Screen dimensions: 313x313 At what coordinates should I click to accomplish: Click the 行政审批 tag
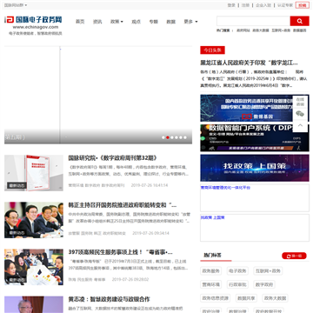point(237,284)
